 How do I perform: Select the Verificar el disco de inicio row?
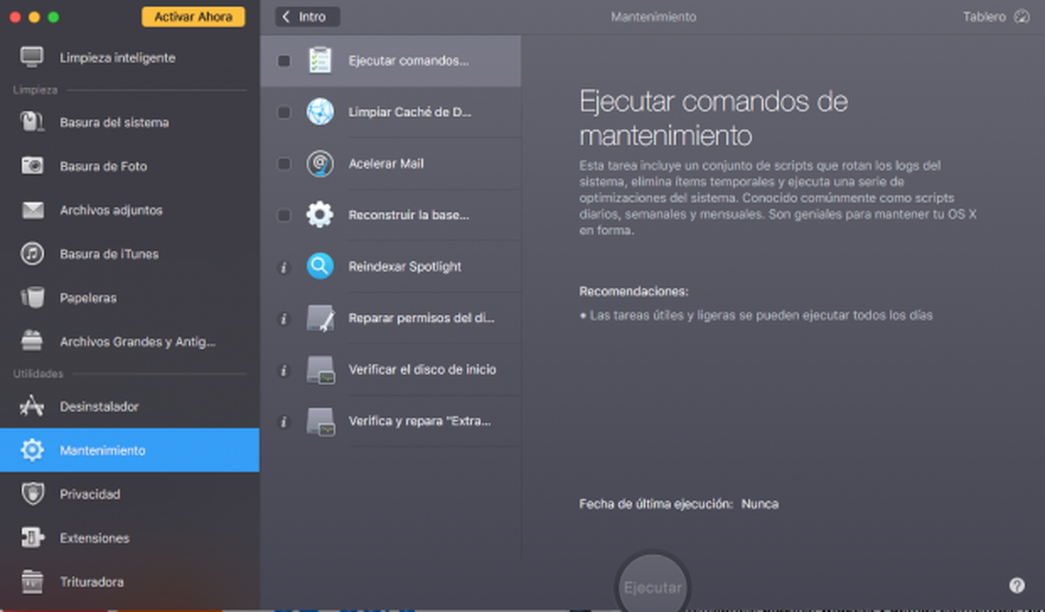pyautogui.click(x=390, y=369)
